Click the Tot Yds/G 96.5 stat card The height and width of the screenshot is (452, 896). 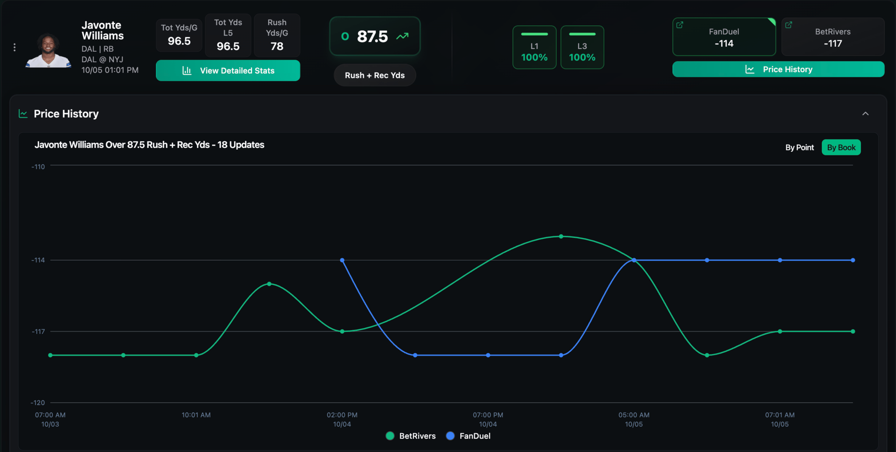click(x=179, y=35)
